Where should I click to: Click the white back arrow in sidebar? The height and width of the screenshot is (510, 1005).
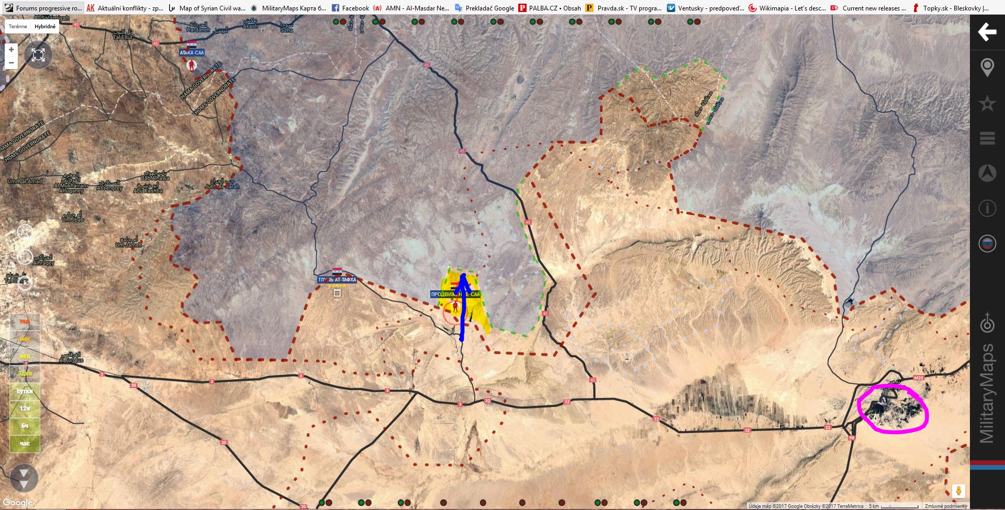click(987, 32)
